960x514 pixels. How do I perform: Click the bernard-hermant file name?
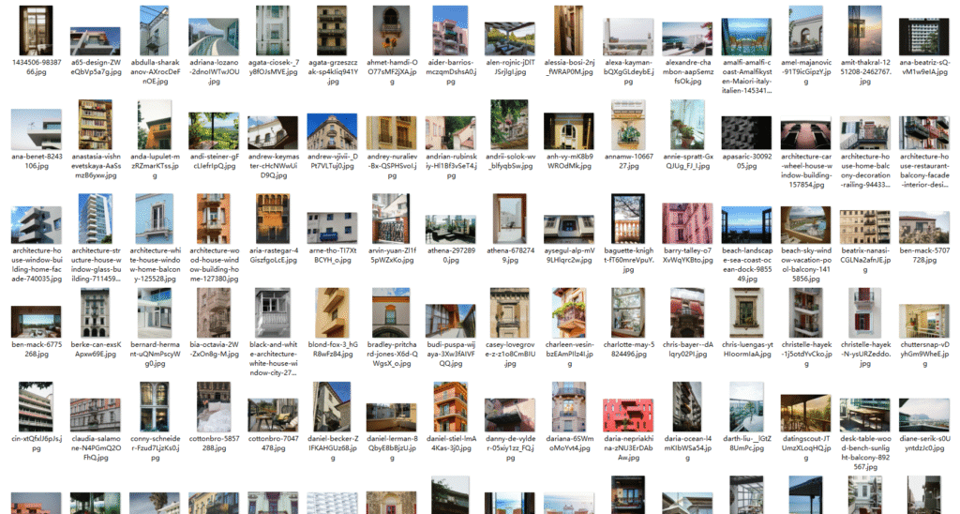click(155, 355)
